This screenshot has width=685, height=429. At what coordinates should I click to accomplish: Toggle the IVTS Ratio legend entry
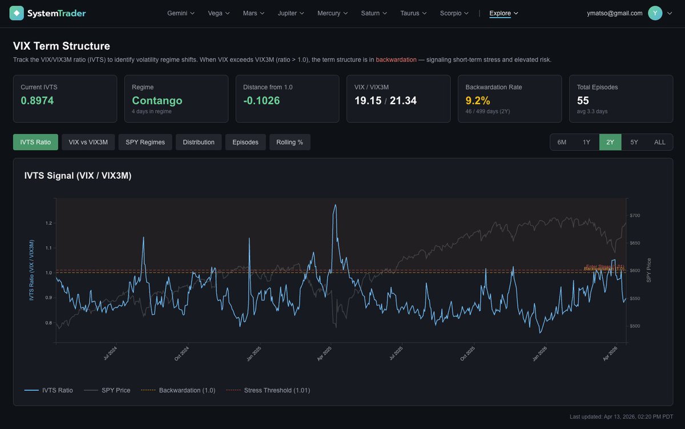[57, 390]
